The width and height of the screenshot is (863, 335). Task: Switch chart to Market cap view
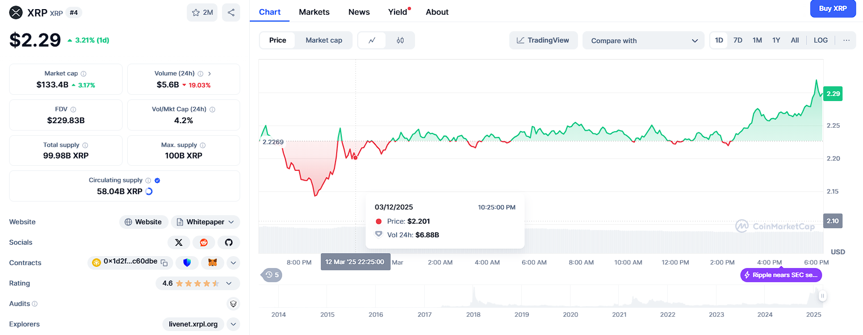pos(324,40)
